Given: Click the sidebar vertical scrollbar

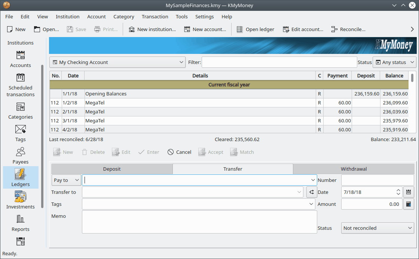Looking at the screenshot, I should pyautogui.click(x=42, y=136).
